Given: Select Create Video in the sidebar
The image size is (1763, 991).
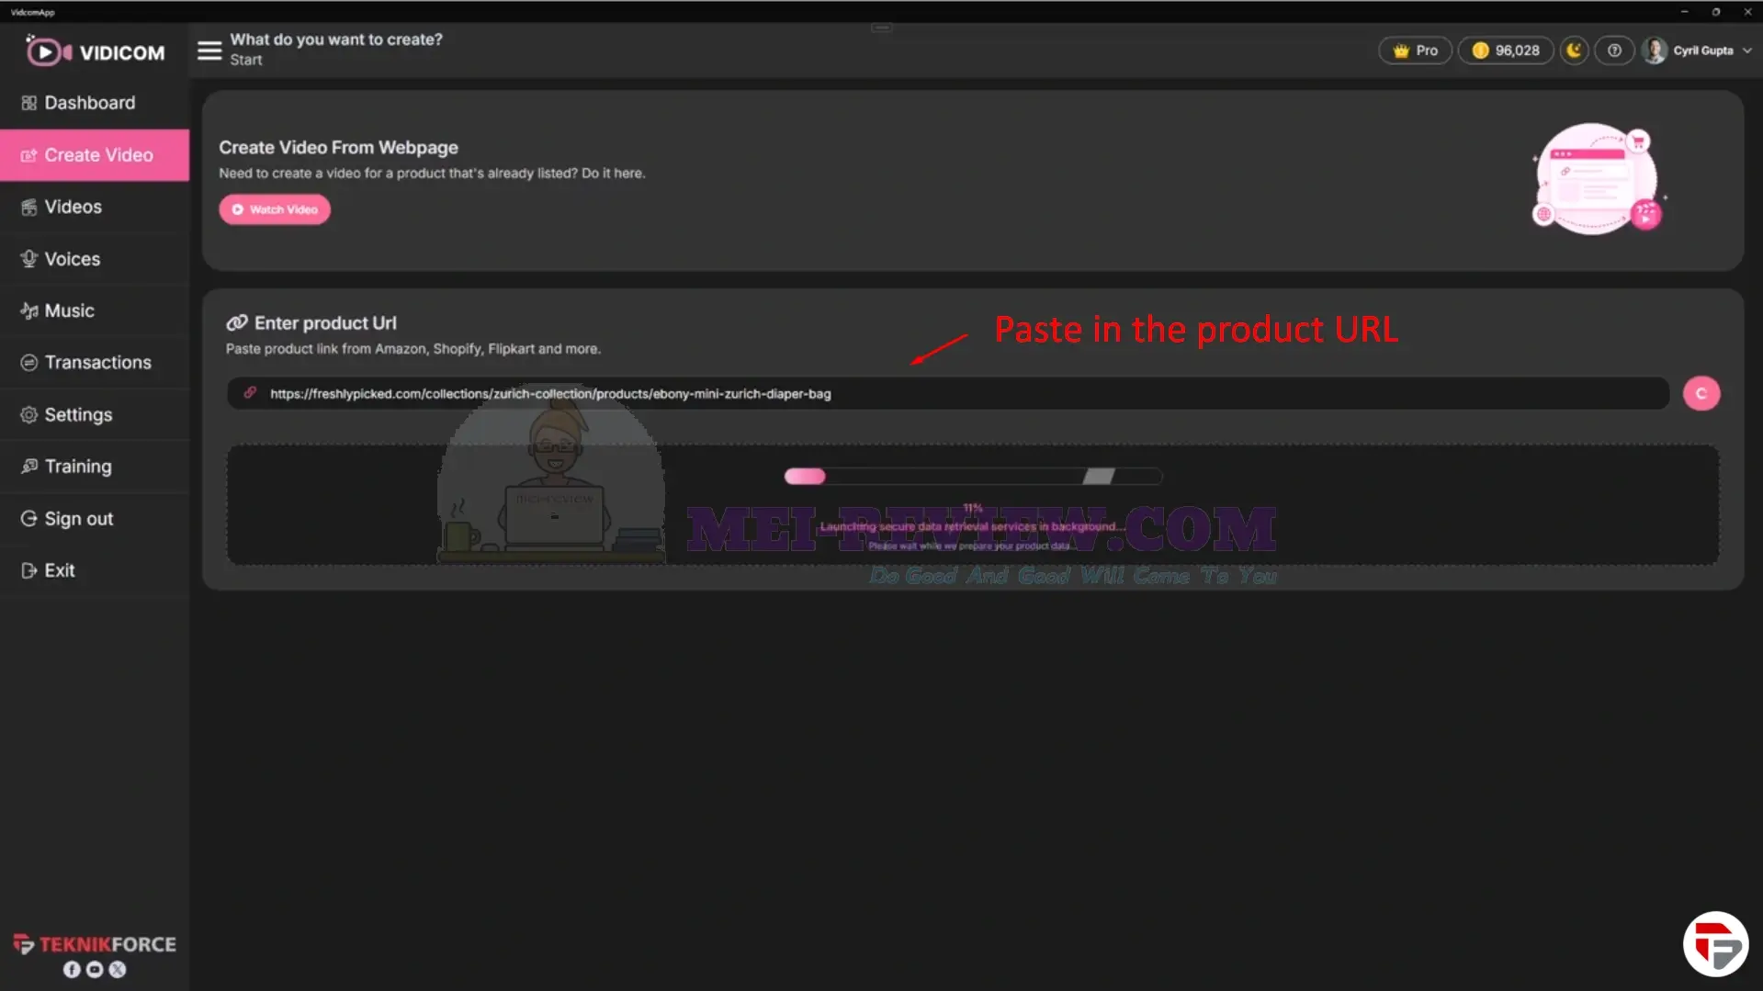Looking at the screenshot, I should pyautogui.click(x=95, y=155).
